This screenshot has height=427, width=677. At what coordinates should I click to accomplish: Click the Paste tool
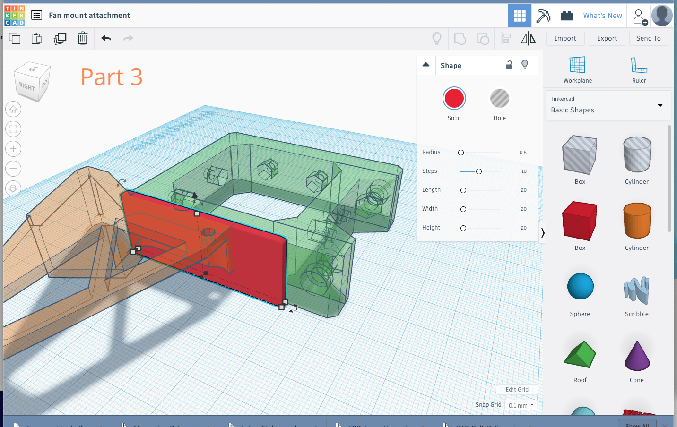click(37, 38)
